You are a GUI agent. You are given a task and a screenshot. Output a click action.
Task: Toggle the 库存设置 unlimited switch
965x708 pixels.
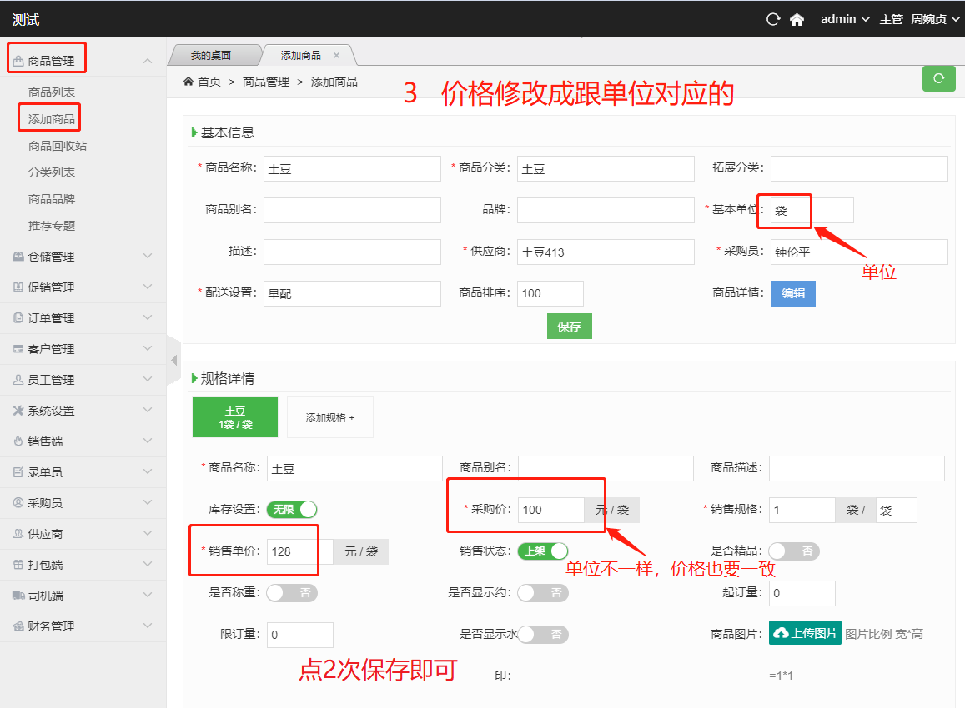292,510
